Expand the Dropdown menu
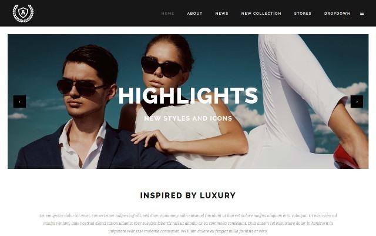Screen dimensions: 376x236 coord(337,14)
